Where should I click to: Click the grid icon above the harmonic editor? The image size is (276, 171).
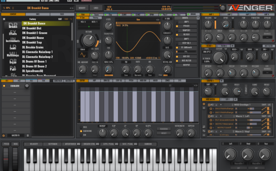coord(170,85)
